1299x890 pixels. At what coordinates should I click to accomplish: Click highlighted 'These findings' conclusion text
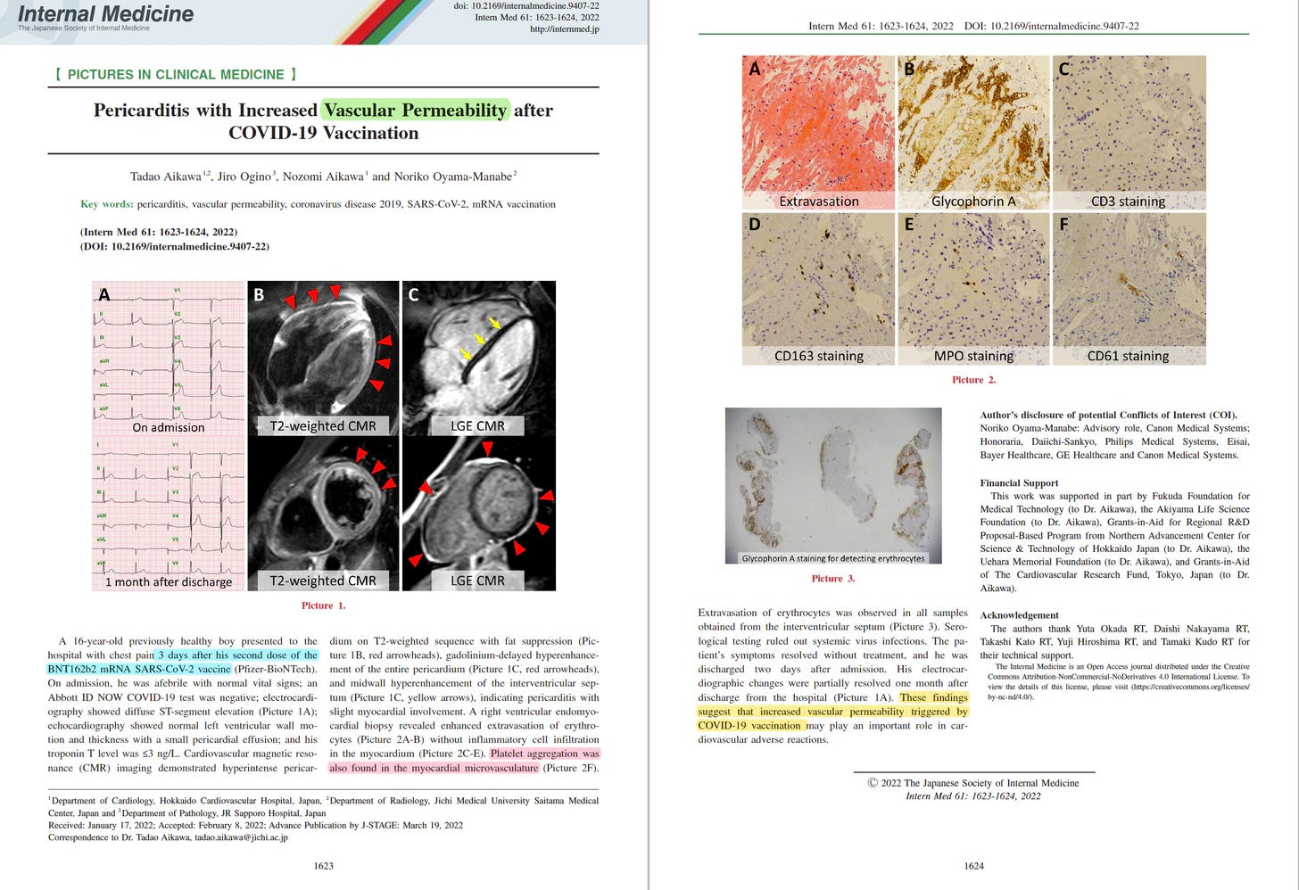[933, 697]
